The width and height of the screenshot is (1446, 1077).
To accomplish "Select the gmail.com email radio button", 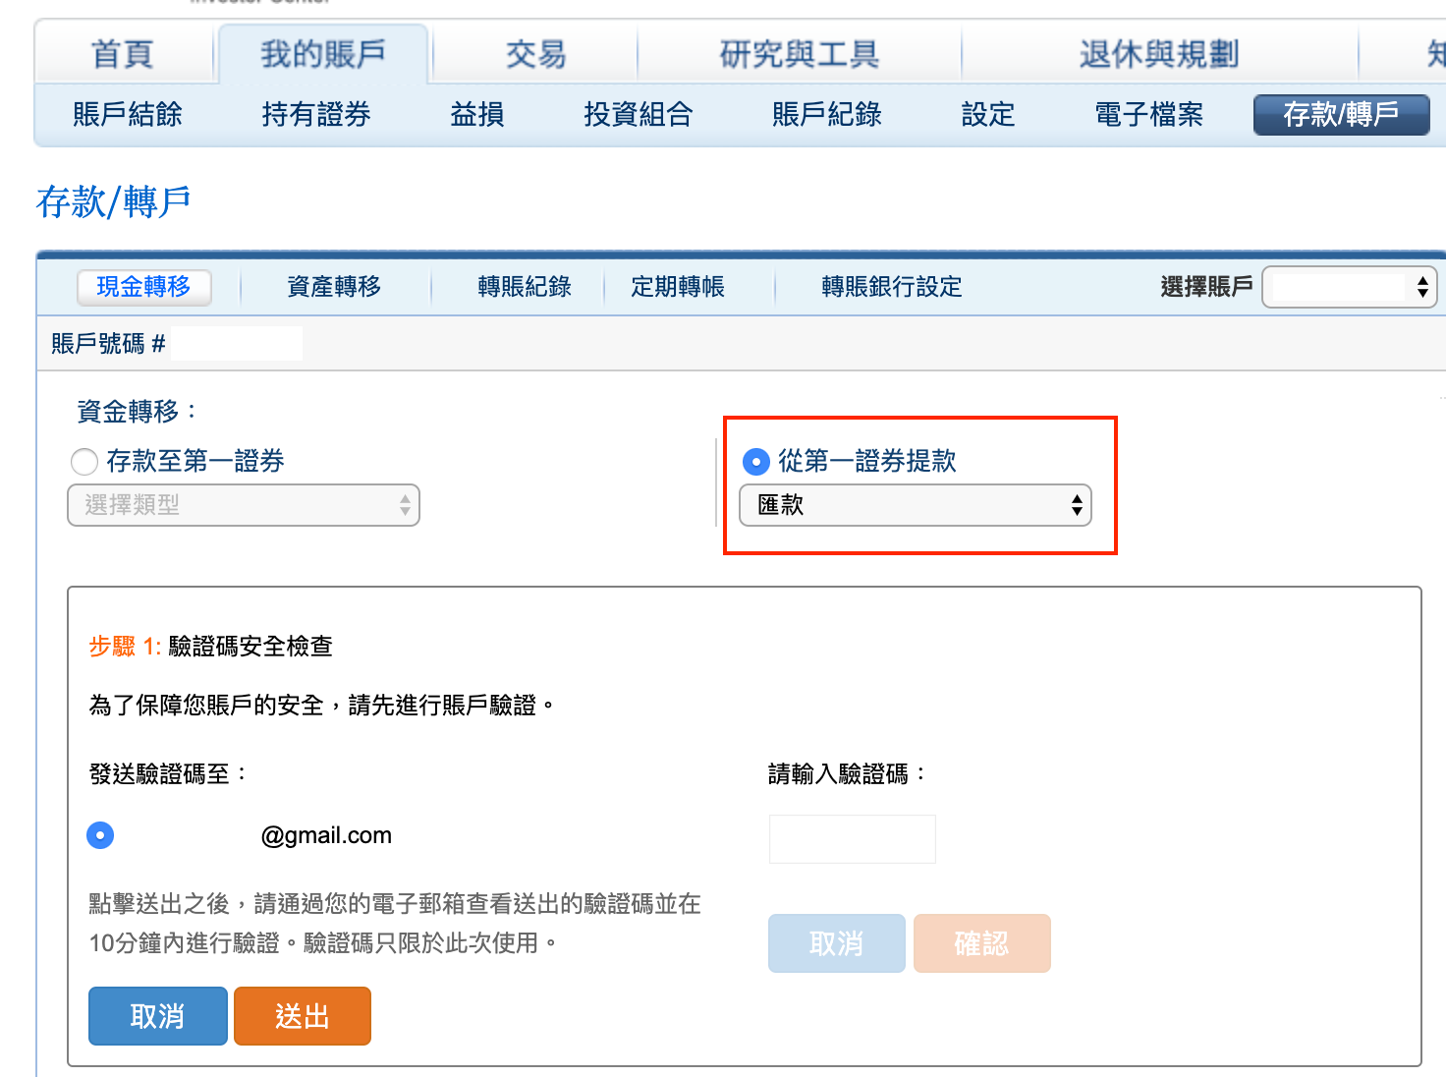I will pos(100,835).
